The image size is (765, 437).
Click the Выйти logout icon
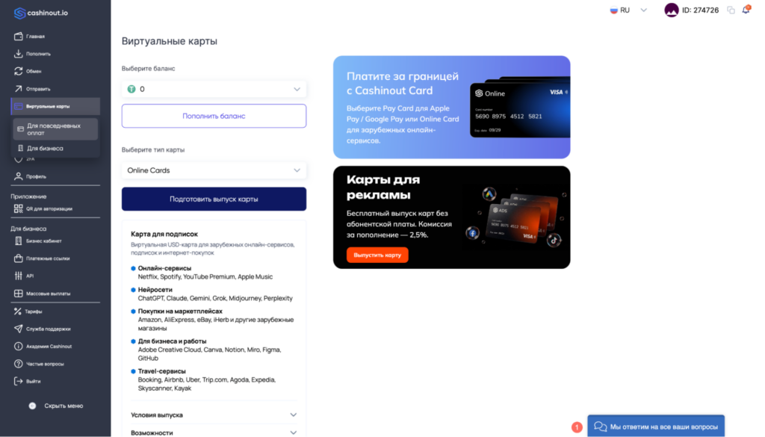[x=19, y=382]
